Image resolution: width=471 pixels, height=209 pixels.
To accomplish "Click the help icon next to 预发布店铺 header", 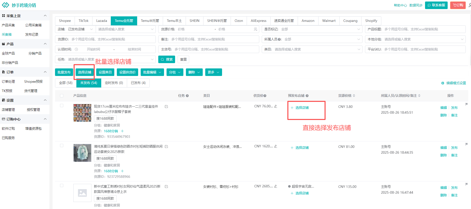I will pyautogui.click(x=307, y=96).
